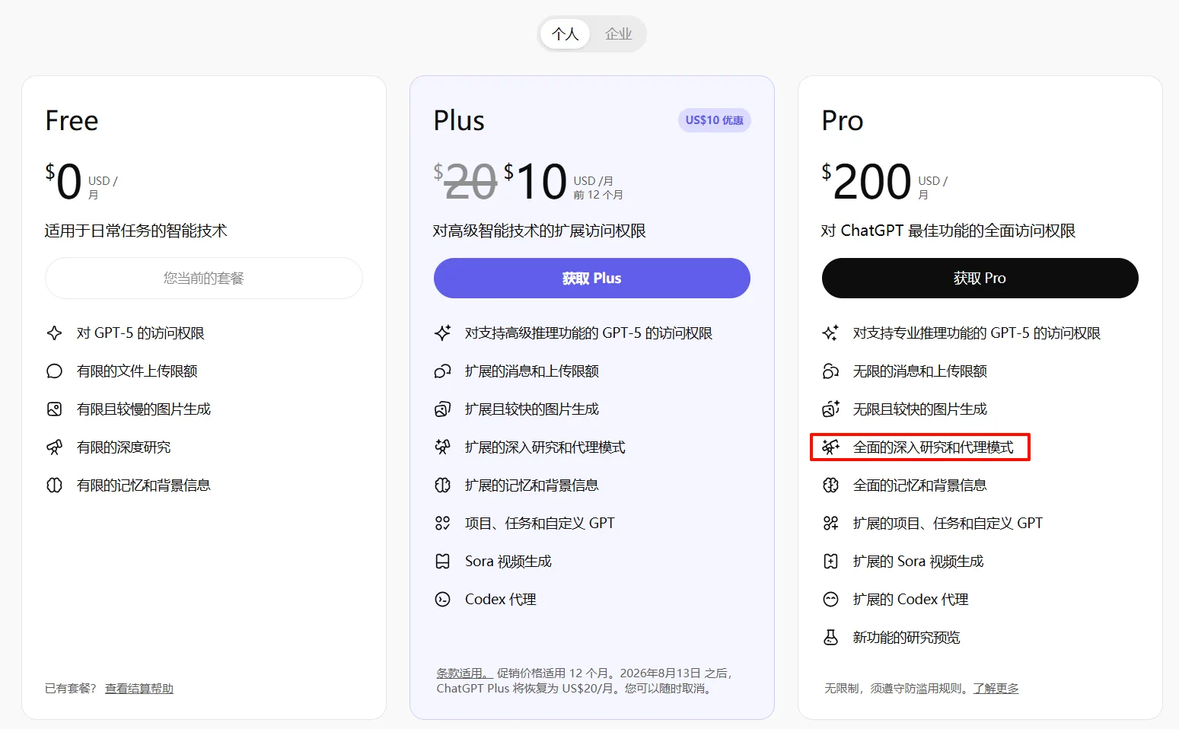This screenshot has width=1179, height=729.
Task: Click the text 对高级智能技术的扩展访问权限
Action: pyautogui.click(x=540, y=231)
